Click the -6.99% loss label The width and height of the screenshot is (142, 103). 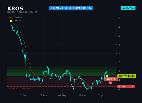click(111, 79)
